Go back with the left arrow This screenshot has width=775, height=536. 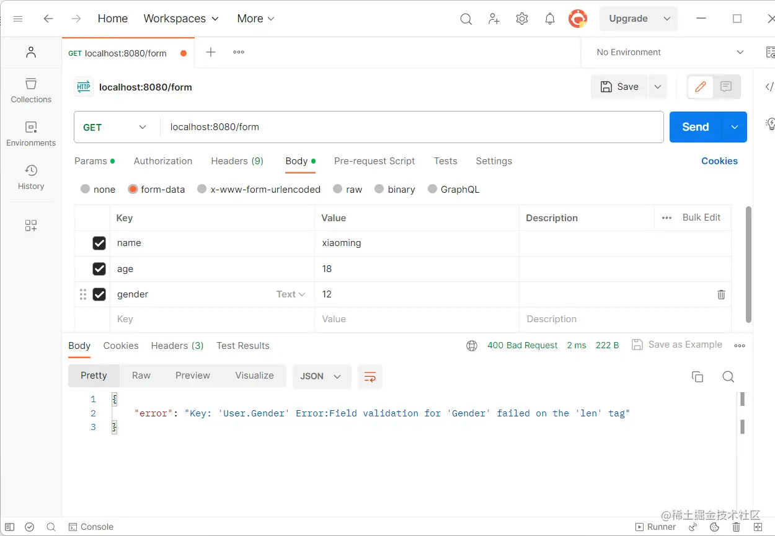tap(48, 19)
